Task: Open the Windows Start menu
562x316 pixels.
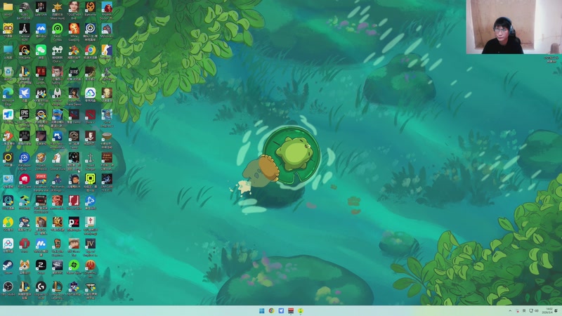Action: 261,310
